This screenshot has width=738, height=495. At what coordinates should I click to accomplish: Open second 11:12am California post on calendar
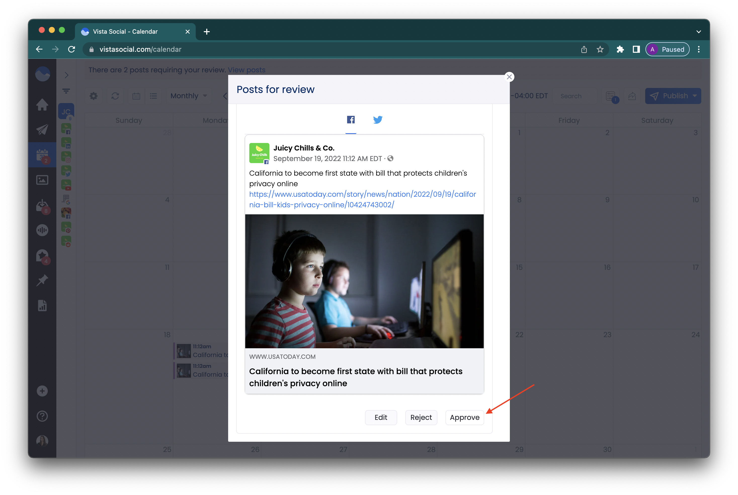click(201, 370)
